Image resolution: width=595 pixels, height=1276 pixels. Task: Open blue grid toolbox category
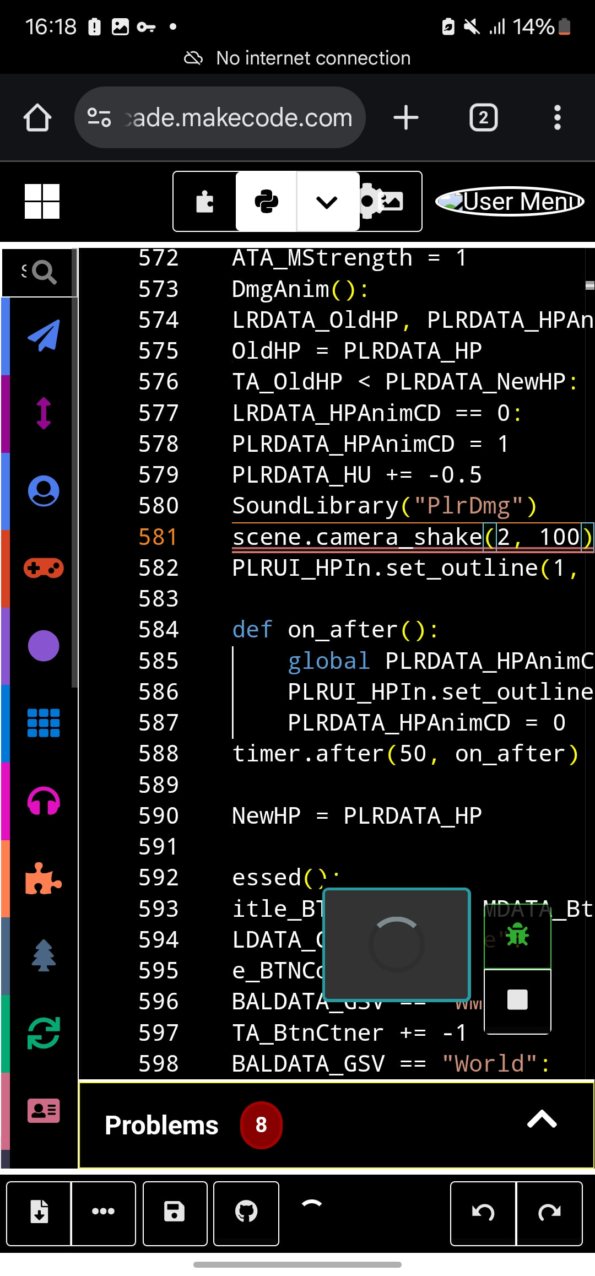point(44,723)
